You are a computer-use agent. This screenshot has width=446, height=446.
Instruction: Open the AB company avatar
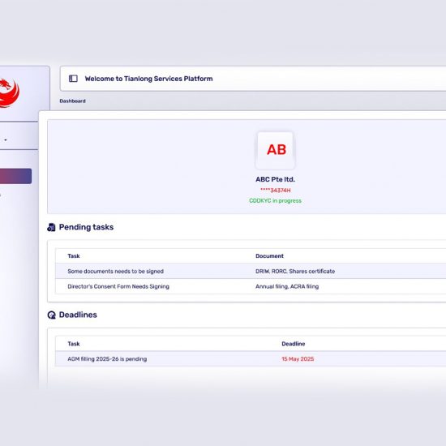pos(276,150)
